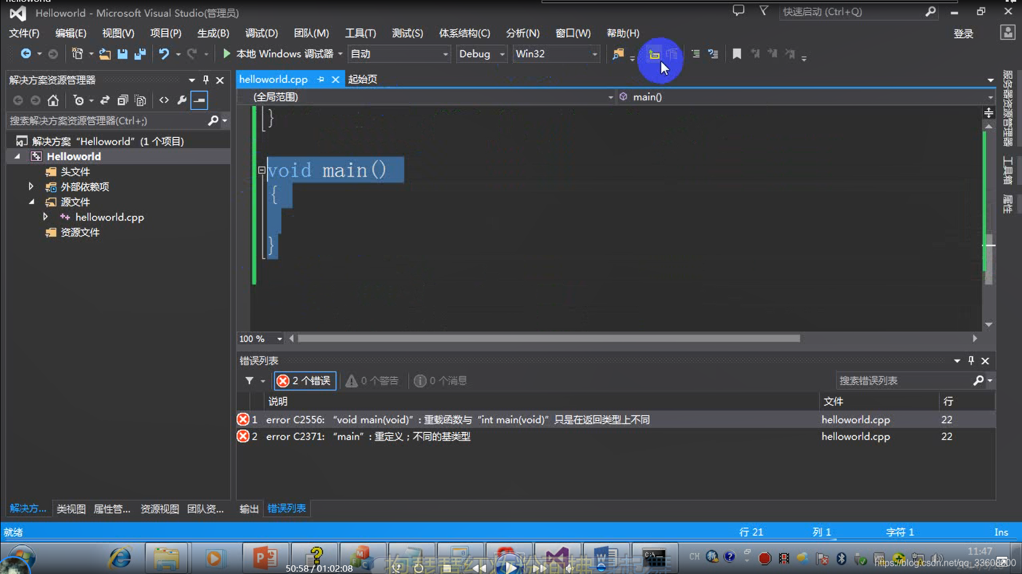This screenshot has height=574, width=1022.
Task: Switch to the 输出 output tab
Action: (249, 508)
